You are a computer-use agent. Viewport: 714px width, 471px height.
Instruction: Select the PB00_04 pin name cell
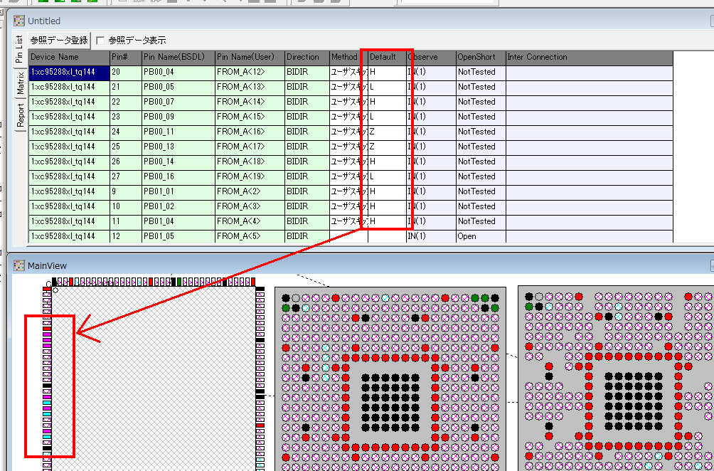click(x=178, y=72)
